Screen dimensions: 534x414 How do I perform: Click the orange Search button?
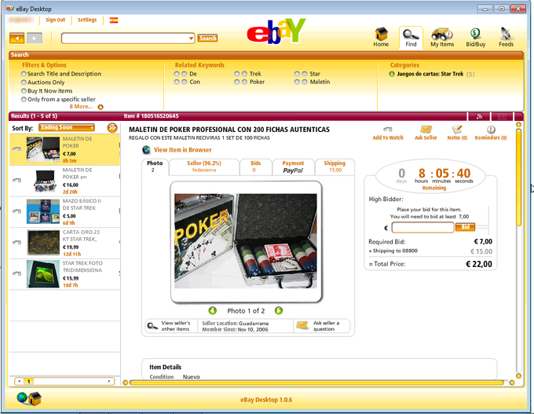tap(208, 38)
